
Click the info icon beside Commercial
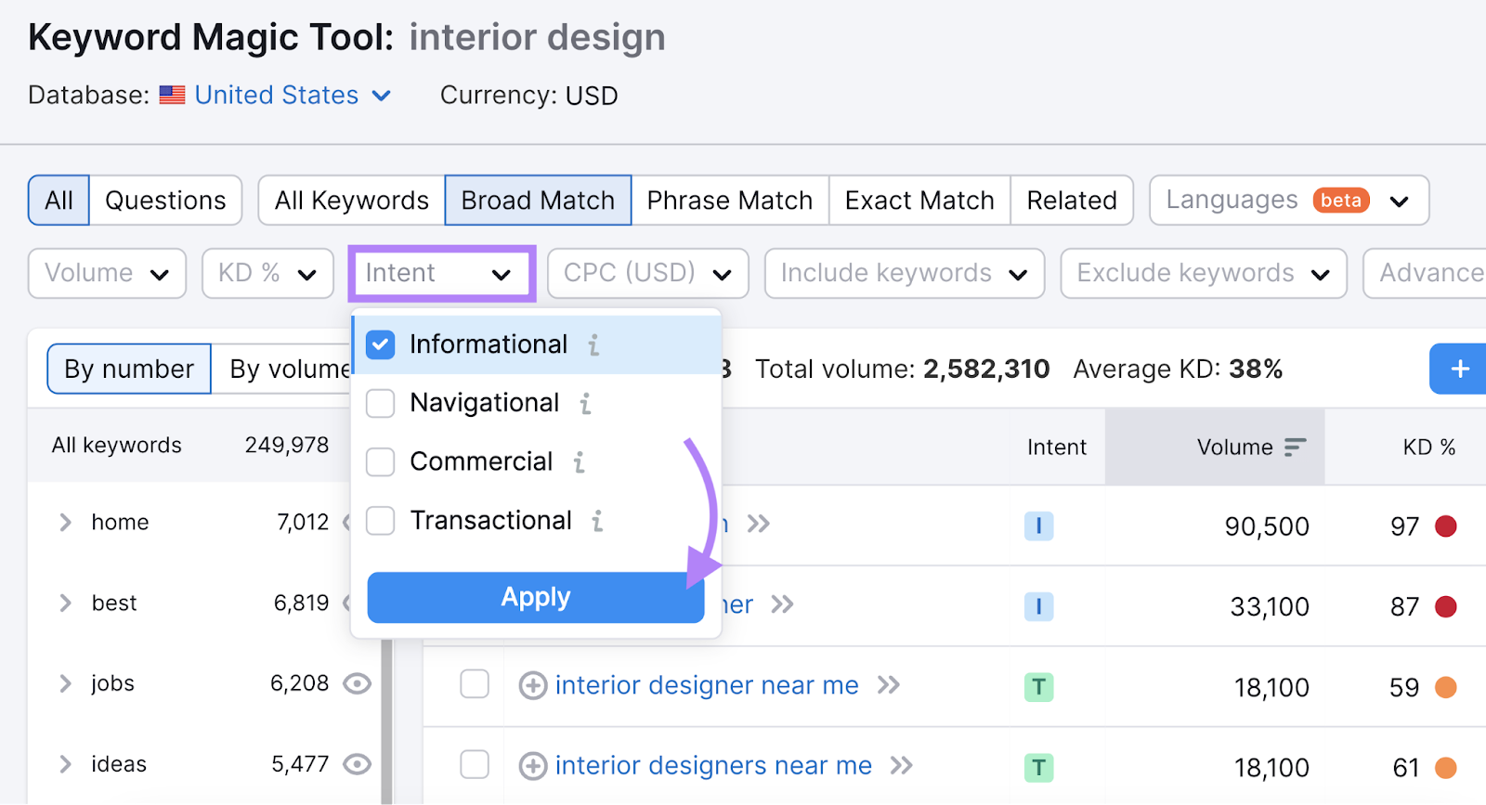(x=580, y=461)
